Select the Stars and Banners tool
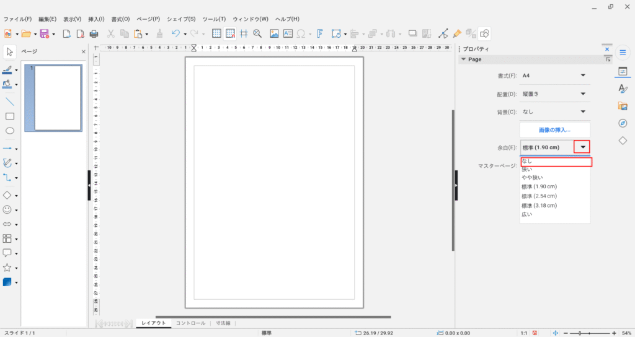Screen dimensions: 635x337 7,268
